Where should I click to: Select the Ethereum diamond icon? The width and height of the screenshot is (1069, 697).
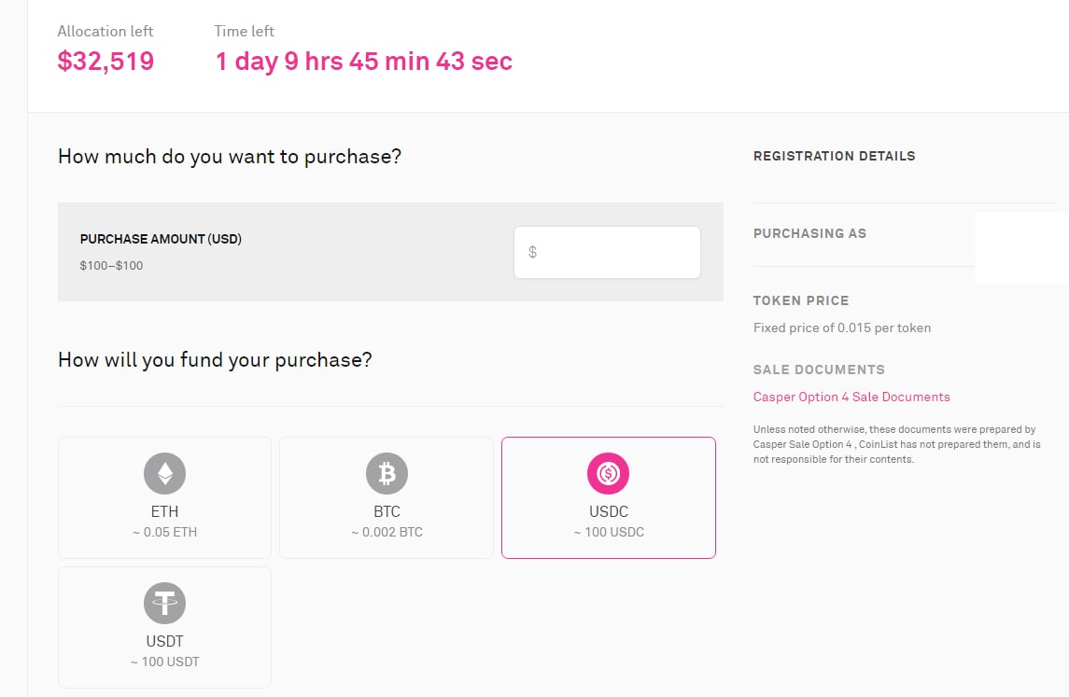point(164,473)
